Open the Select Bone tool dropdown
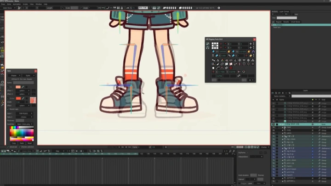This screenshot has width=331, height=186. [8, 8]
